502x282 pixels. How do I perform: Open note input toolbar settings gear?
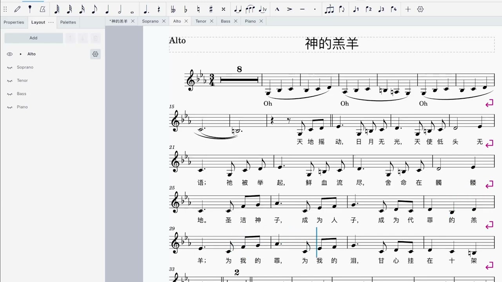(x=420, y=9)
